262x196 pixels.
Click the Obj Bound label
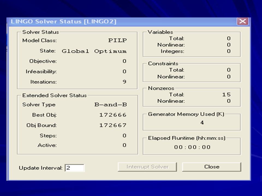click(41, 125)
